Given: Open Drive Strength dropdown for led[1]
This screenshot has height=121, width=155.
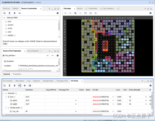Looking at the screenshot, I should point(146,100).
